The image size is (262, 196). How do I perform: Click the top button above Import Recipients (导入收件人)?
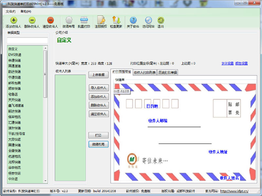coord(99,75)
